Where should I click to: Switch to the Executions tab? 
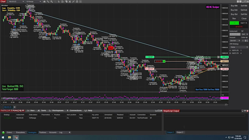[21, 132]
